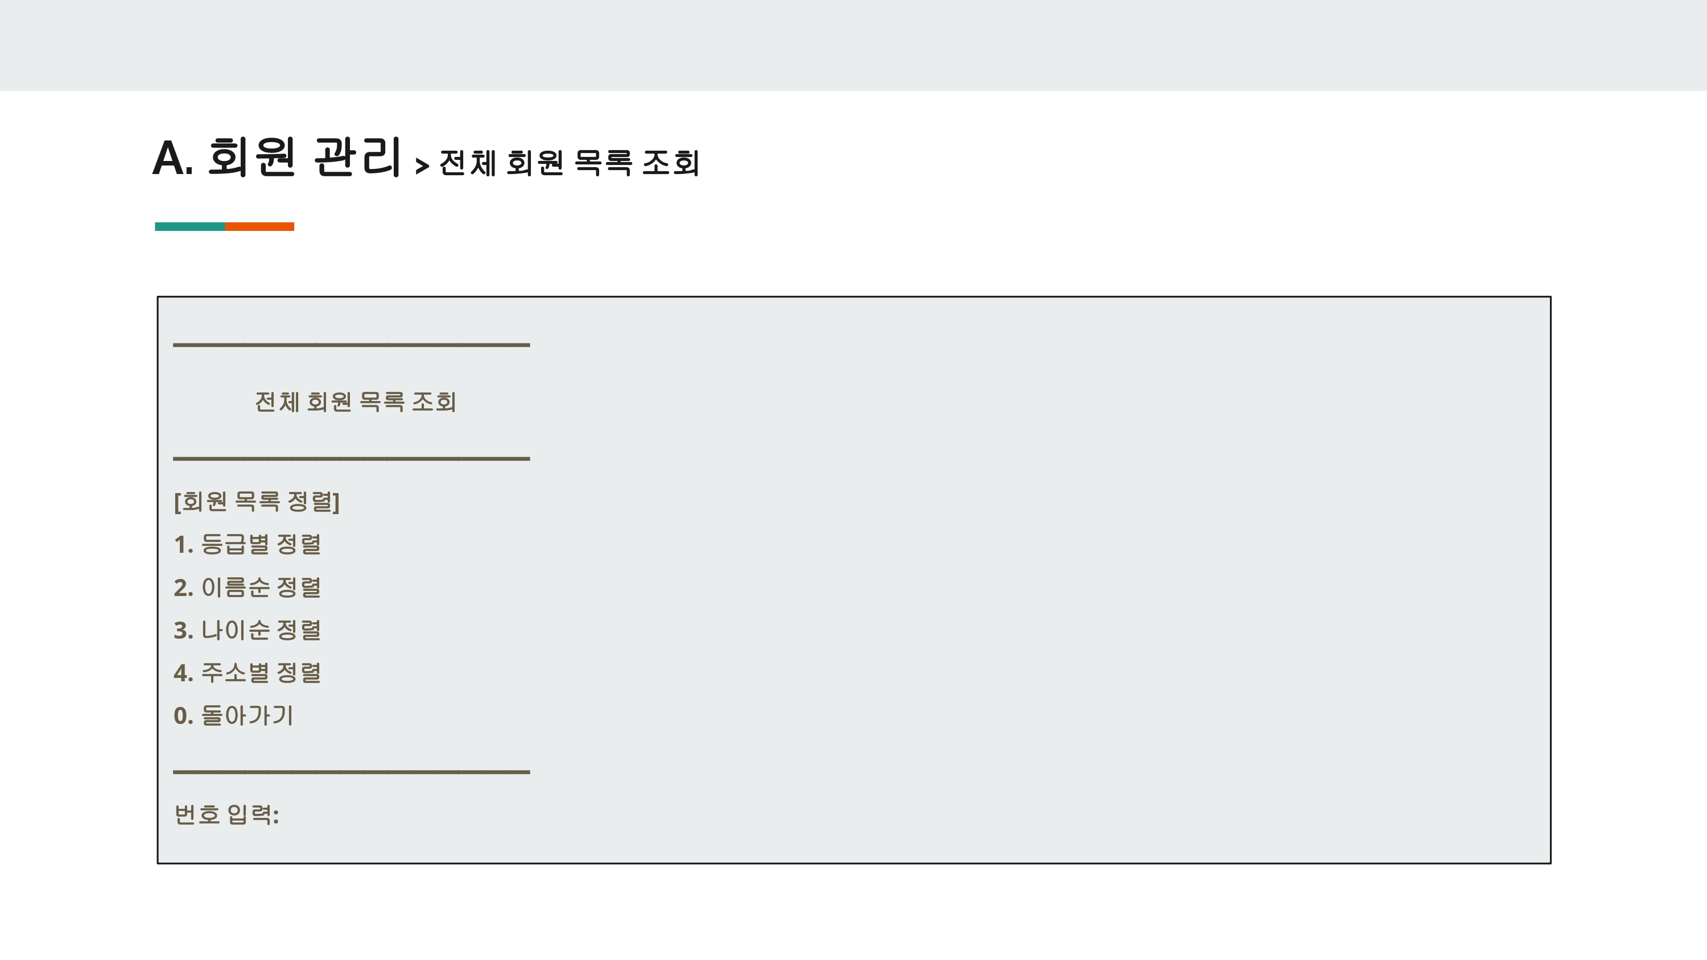Click divider line above '번호 입력:'
This screenshot has height=960, width=1707.
click(351, 772)
